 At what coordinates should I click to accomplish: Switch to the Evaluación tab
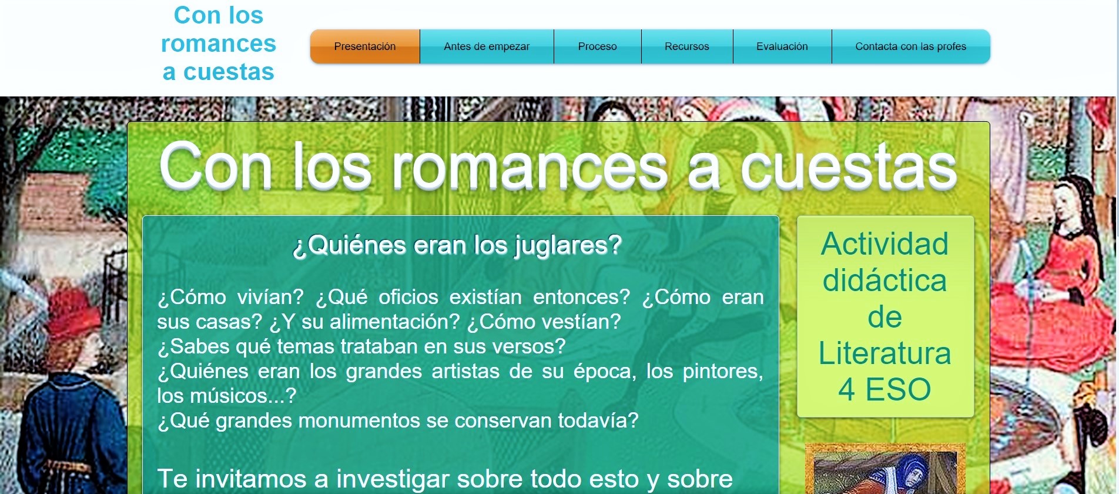pyautogui.click(x=782, y=46)
